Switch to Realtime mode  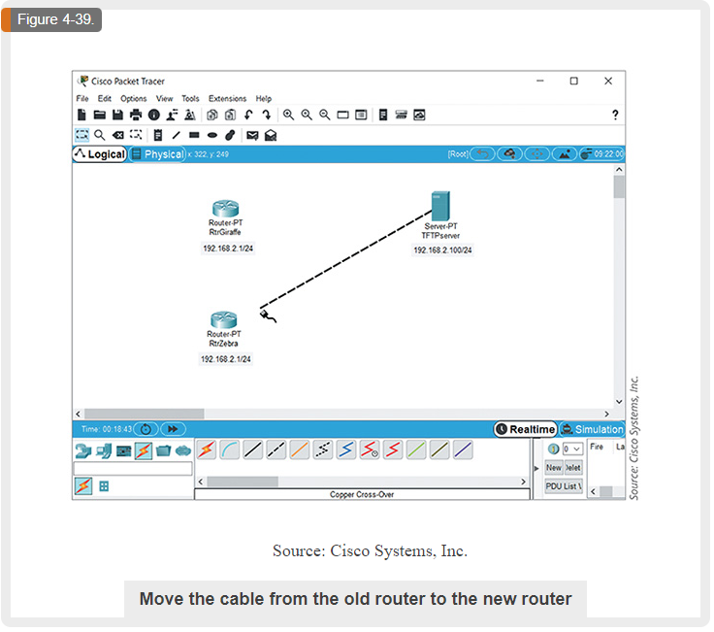coord(526,429)
